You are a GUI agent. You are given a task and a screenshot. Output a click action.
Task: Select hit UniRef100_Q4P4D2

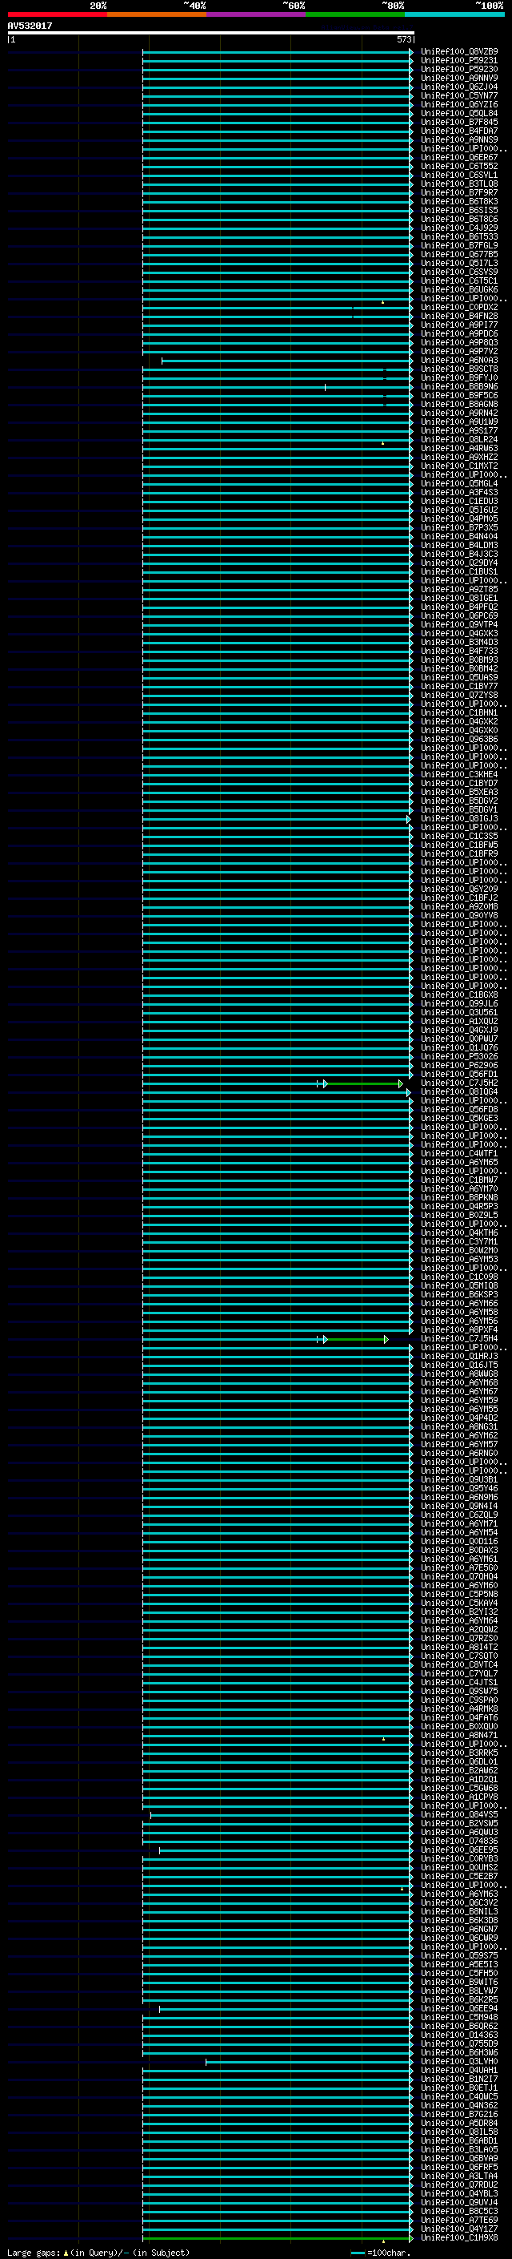point(459,1418)
